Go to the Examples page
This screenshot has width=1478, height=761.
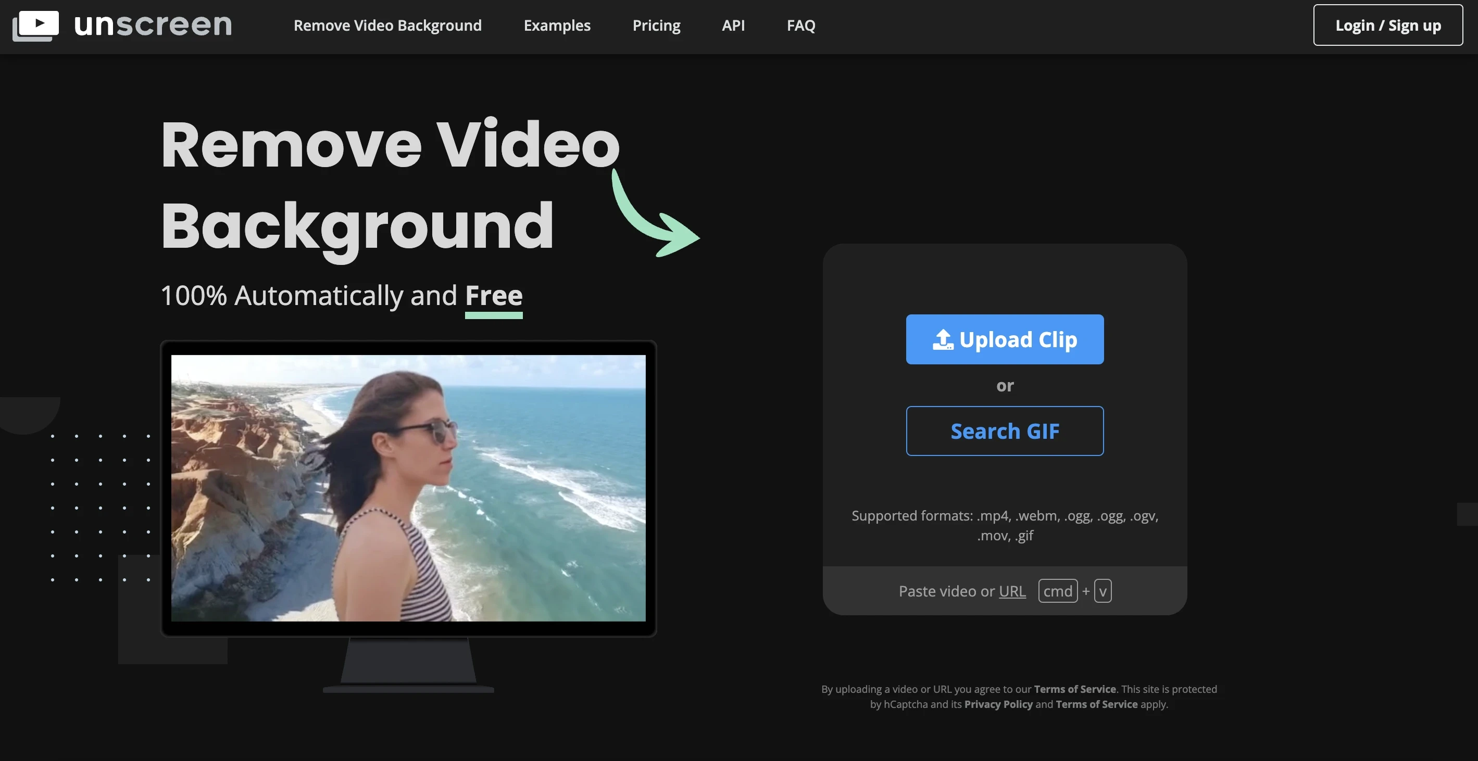[557, 25]
